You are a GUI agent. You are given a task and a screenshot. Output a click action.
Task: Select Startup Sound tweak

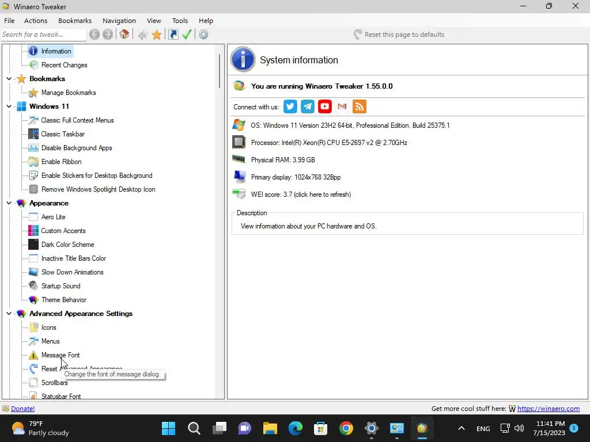coord(60,286)
